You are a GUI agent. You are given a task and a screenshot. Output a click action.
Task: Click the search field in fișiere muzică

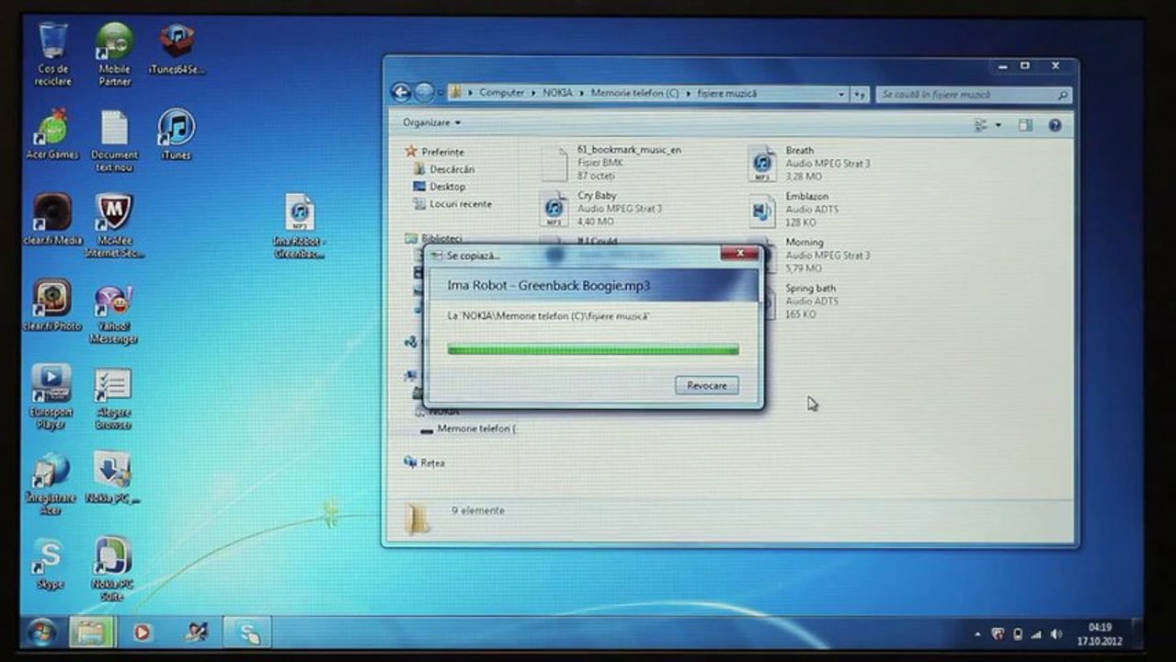click(x=974, y=95)
